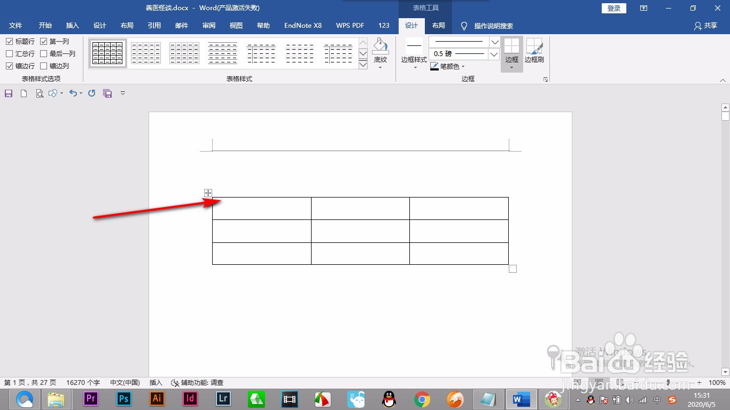Open QQ penguin icon in taskbar
Image resolution: width=730 pixels, height=410 pixels.
click(x=389, y=399)
